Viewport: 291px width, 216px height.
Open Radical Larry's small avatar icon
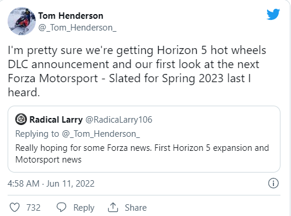pos(21,119)
